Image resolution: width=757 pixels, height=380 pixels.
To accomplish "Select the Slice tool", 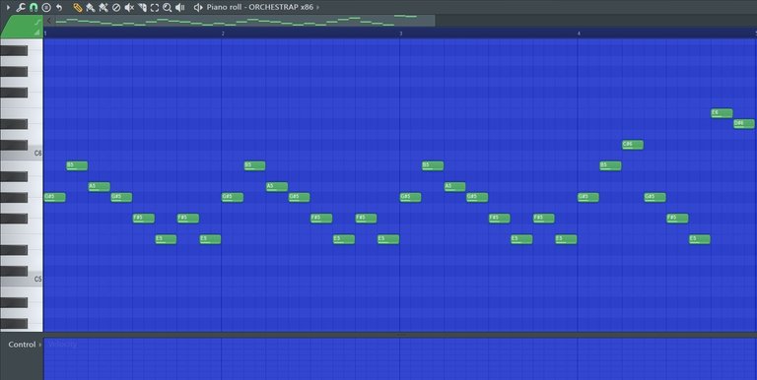I will tap(142, 7).
